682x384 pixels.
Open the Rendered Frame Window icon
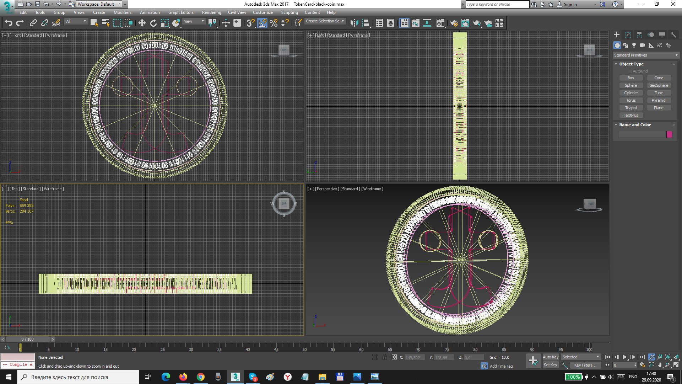pos(465,23)
